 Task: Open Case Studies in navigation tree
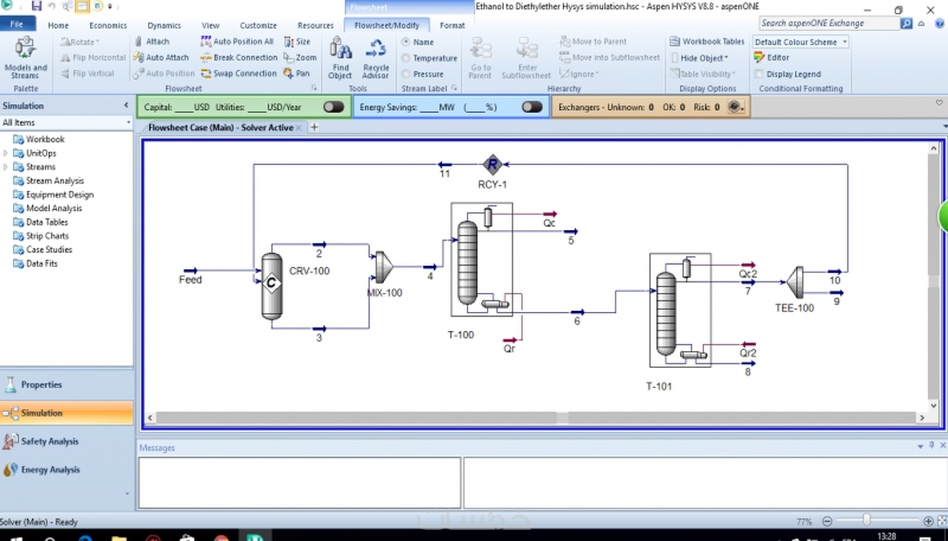(49, 249)
